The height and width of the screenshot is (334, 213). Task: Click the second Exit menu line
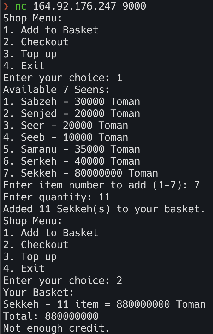pyautogui.click(x=24, y=268)
